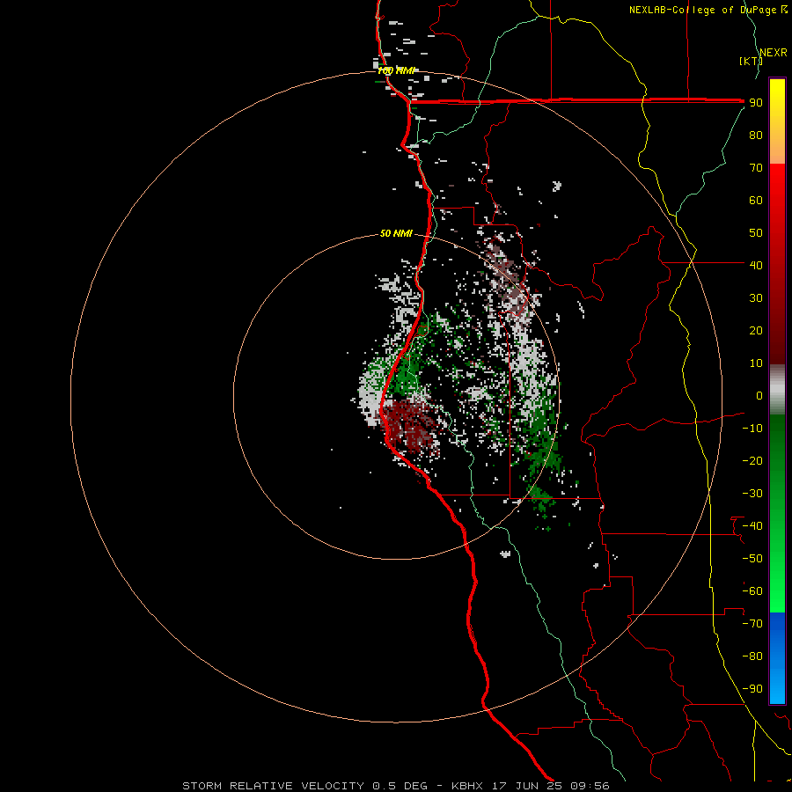The width and height of the screenshot is (792, 792).
Task: Click the [KT] units label
Action: tap(751, 61)
